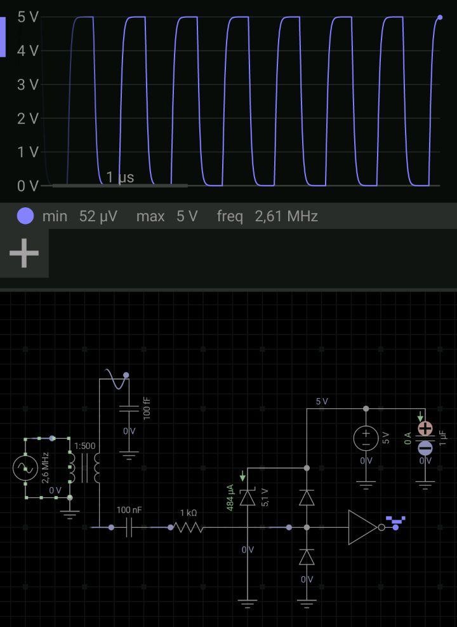Click the '1 kΩ' value label

188,513
